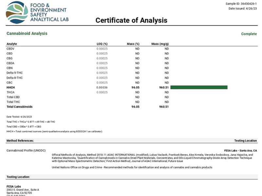262x196 pixels.
Task: Select the Cannabinoid Analysis section heading
Action: pyautogui.click(x=27, y=33)
